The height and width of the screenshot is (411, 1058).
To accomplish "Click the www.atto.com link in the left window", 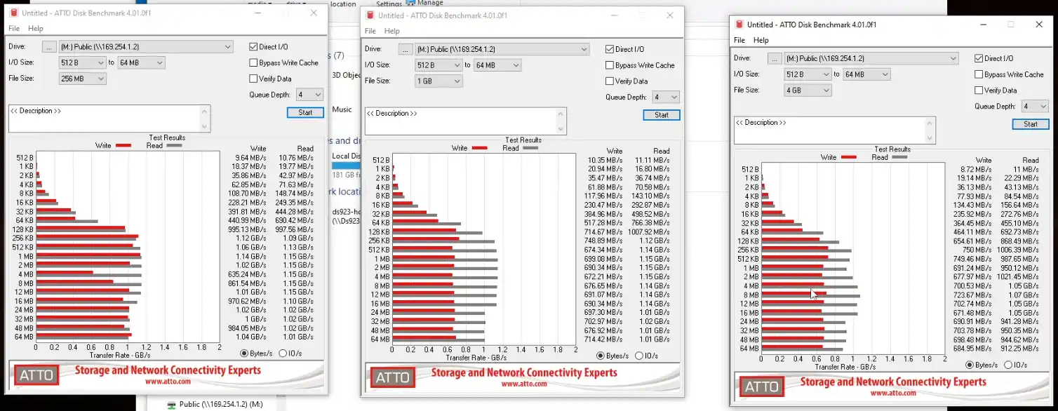I will tap(168, 382).
